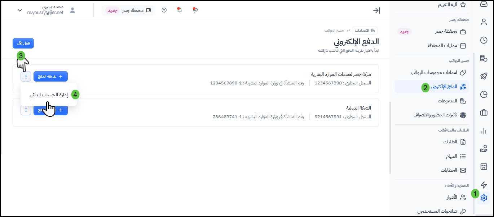The height and width of the screenshot is (217, 494).
Task: Click the announcements megaphone icon
Action: pyautogui.click(x=195, y=10)
